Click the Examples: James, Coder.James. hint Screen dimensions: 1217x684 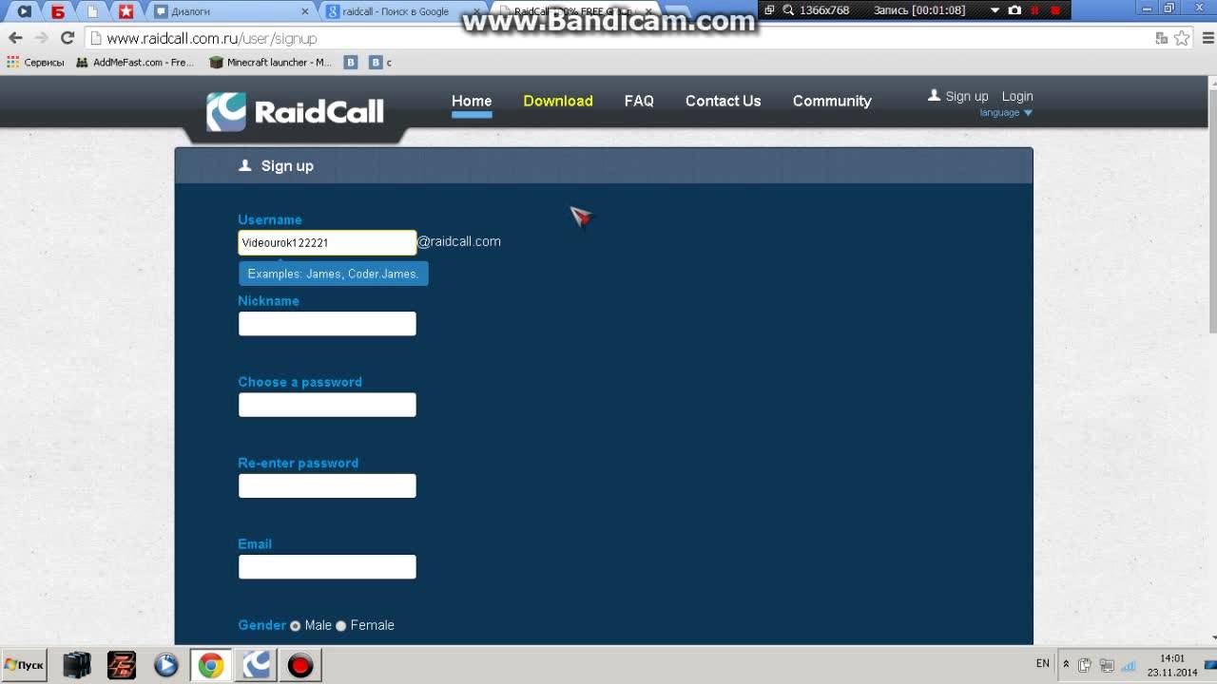pos(333,274)
